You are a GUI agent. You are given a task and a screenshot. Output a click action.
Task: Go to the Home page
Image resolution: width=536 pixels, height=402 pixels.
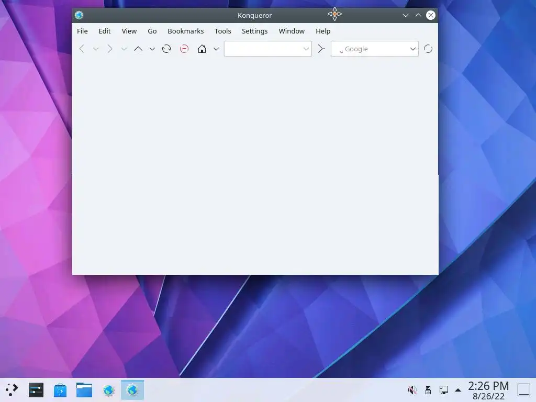click(202, 49)
